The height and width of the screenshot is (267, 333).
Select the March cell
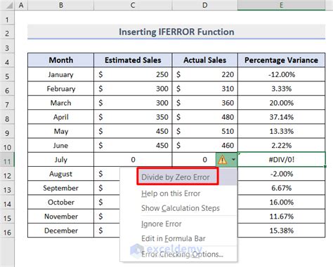tap(61, 103)
